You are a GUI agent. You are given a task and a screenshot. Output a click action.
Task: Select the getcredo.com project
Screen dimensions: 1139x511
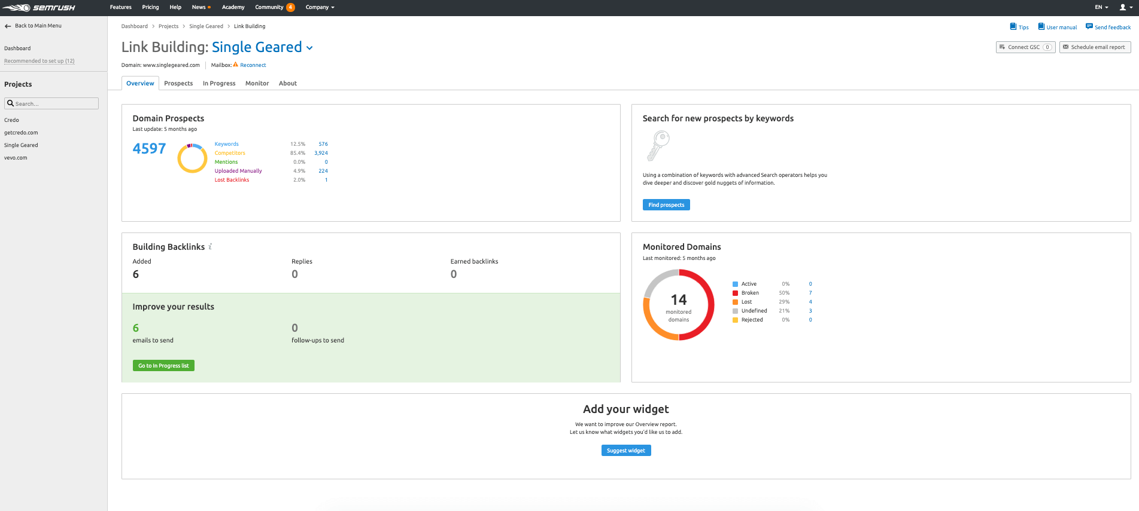(x=21, y=133)
